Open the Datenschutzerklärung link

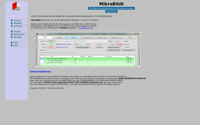[x=40, y=71]
